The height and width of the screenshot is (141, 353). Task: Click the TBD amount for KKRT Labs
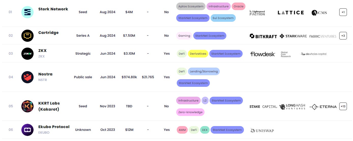coord(129,106)
